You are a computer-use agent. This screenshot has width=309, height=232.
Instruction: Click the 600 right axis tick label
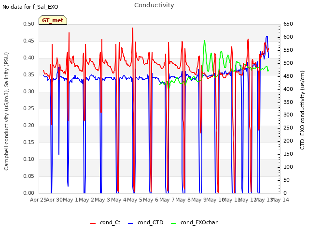point(288,37)
